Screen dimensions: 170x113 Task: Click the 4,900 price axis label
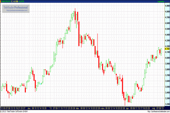click(167, 5)
